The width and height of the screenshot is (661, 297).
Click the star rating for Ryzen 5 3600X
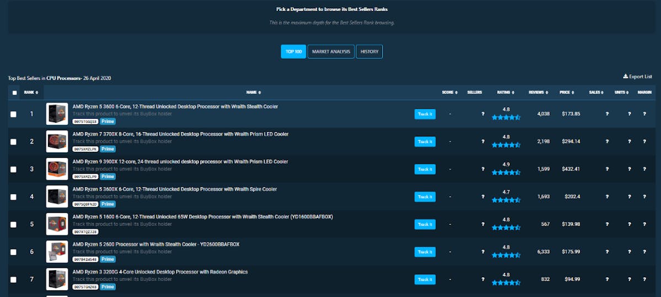click(506, 200)
